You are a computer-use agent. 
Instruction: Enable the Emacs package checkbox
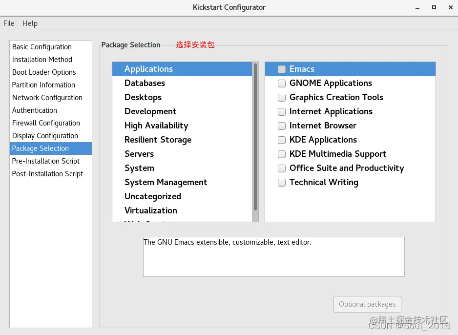pyautogui.click(x=282, y=69)
